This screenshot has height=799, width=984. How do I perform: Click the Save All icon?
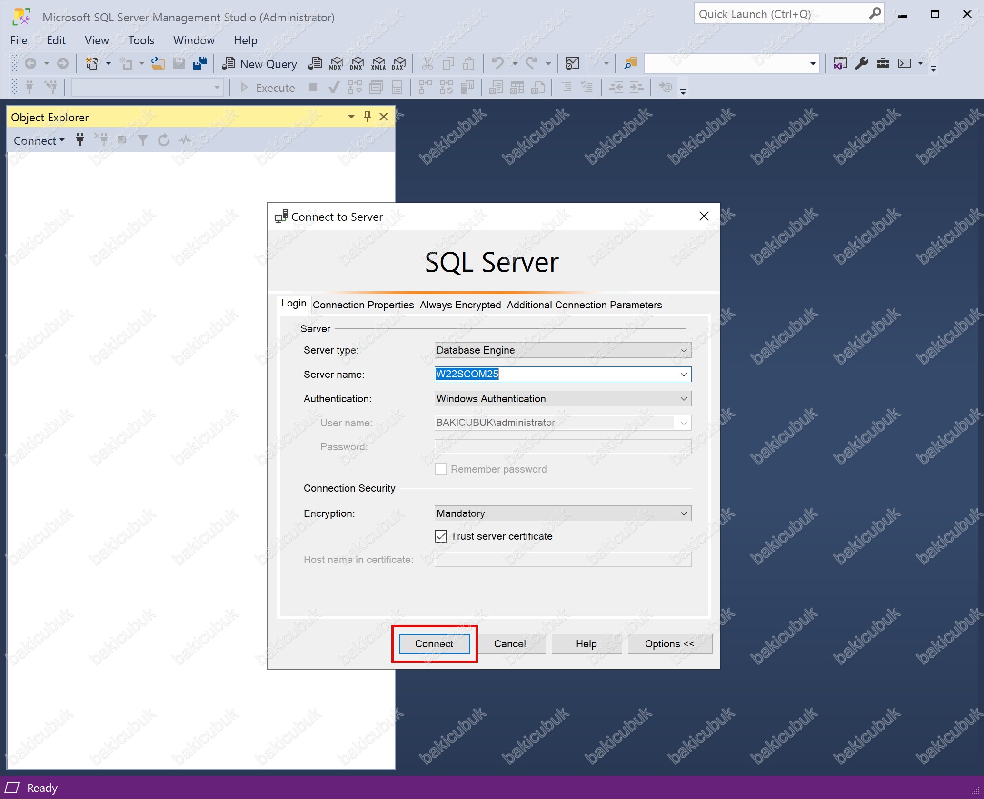pyautogui.click(x=200, y=63)
